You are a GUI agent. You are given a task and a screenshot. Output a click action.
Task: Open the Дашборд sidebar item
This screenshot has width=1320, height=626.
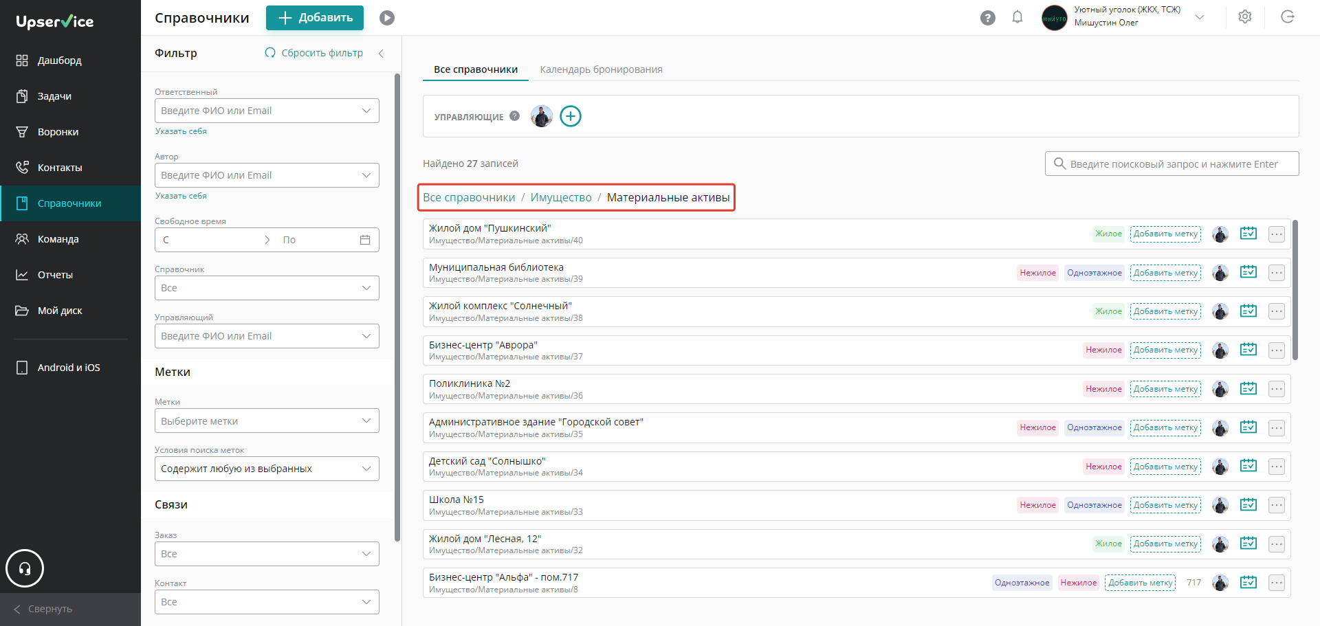coord(70,60)
